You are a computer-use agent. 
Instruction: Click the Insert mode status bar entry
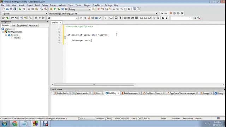(163, 119)
